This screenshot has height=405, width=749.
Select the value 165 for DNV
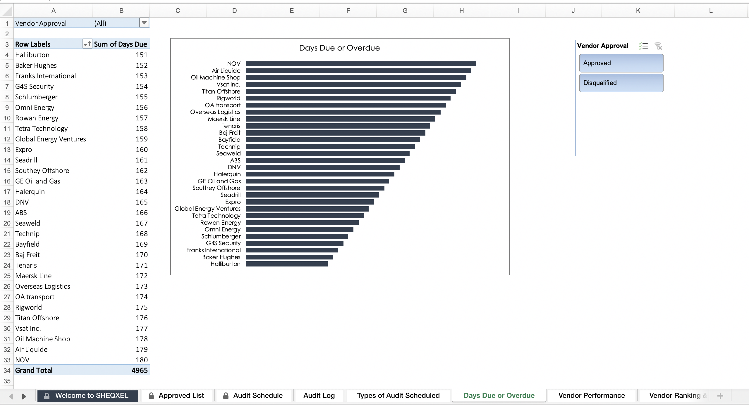coord(121,202)
